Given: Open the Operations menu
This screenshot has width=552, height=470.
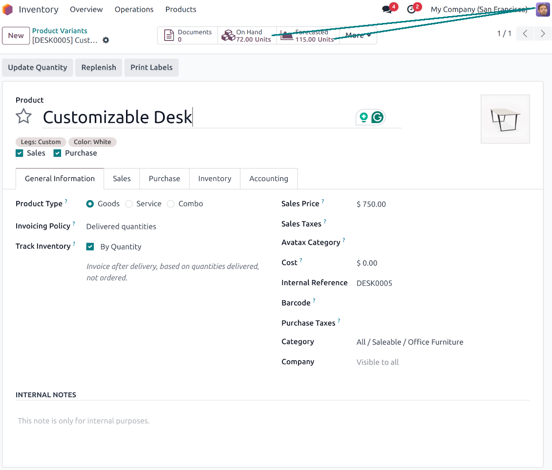Looking at the screenshot, I should (x=134, y=9).
